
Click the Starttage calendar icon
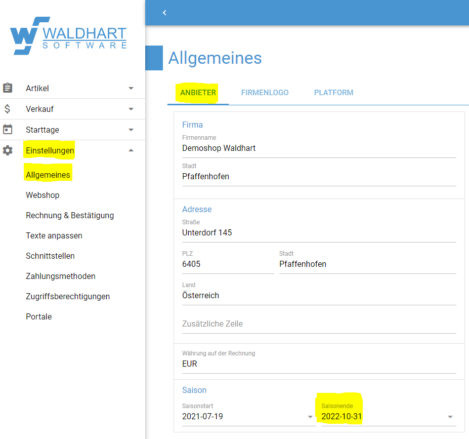coord(8,130)
